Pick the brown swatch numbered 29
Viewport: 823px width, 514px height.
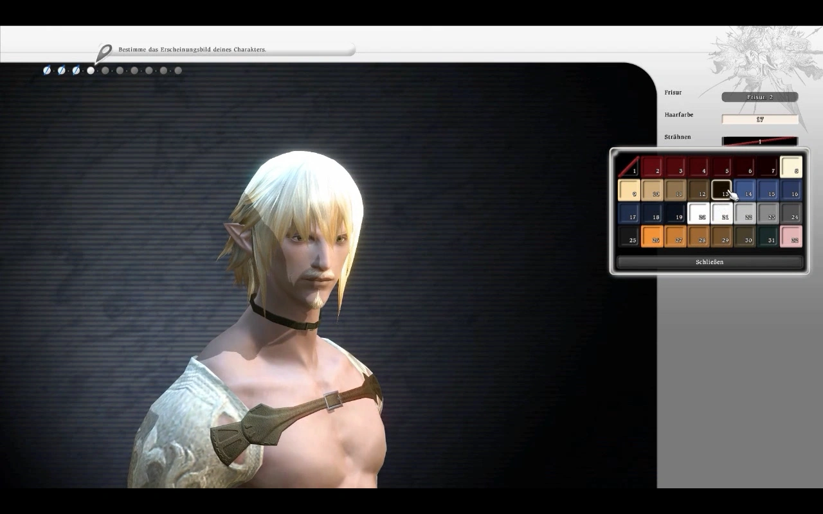coord(721,236)
